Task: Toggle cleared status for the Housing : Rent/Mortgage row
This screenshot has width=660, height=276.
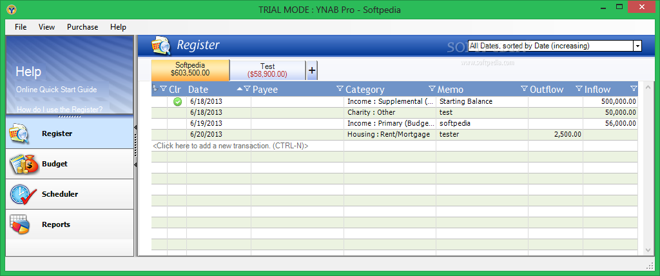Action: click(177, 134)
